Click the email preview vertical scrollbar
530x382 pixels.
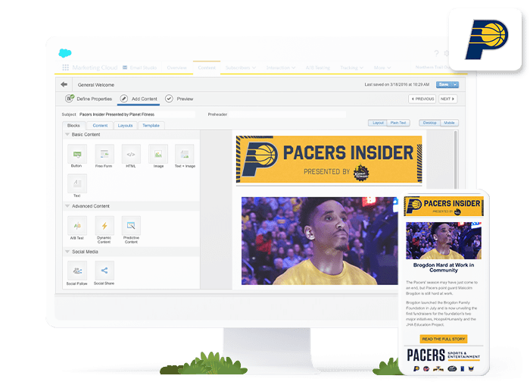pos(455,160)
